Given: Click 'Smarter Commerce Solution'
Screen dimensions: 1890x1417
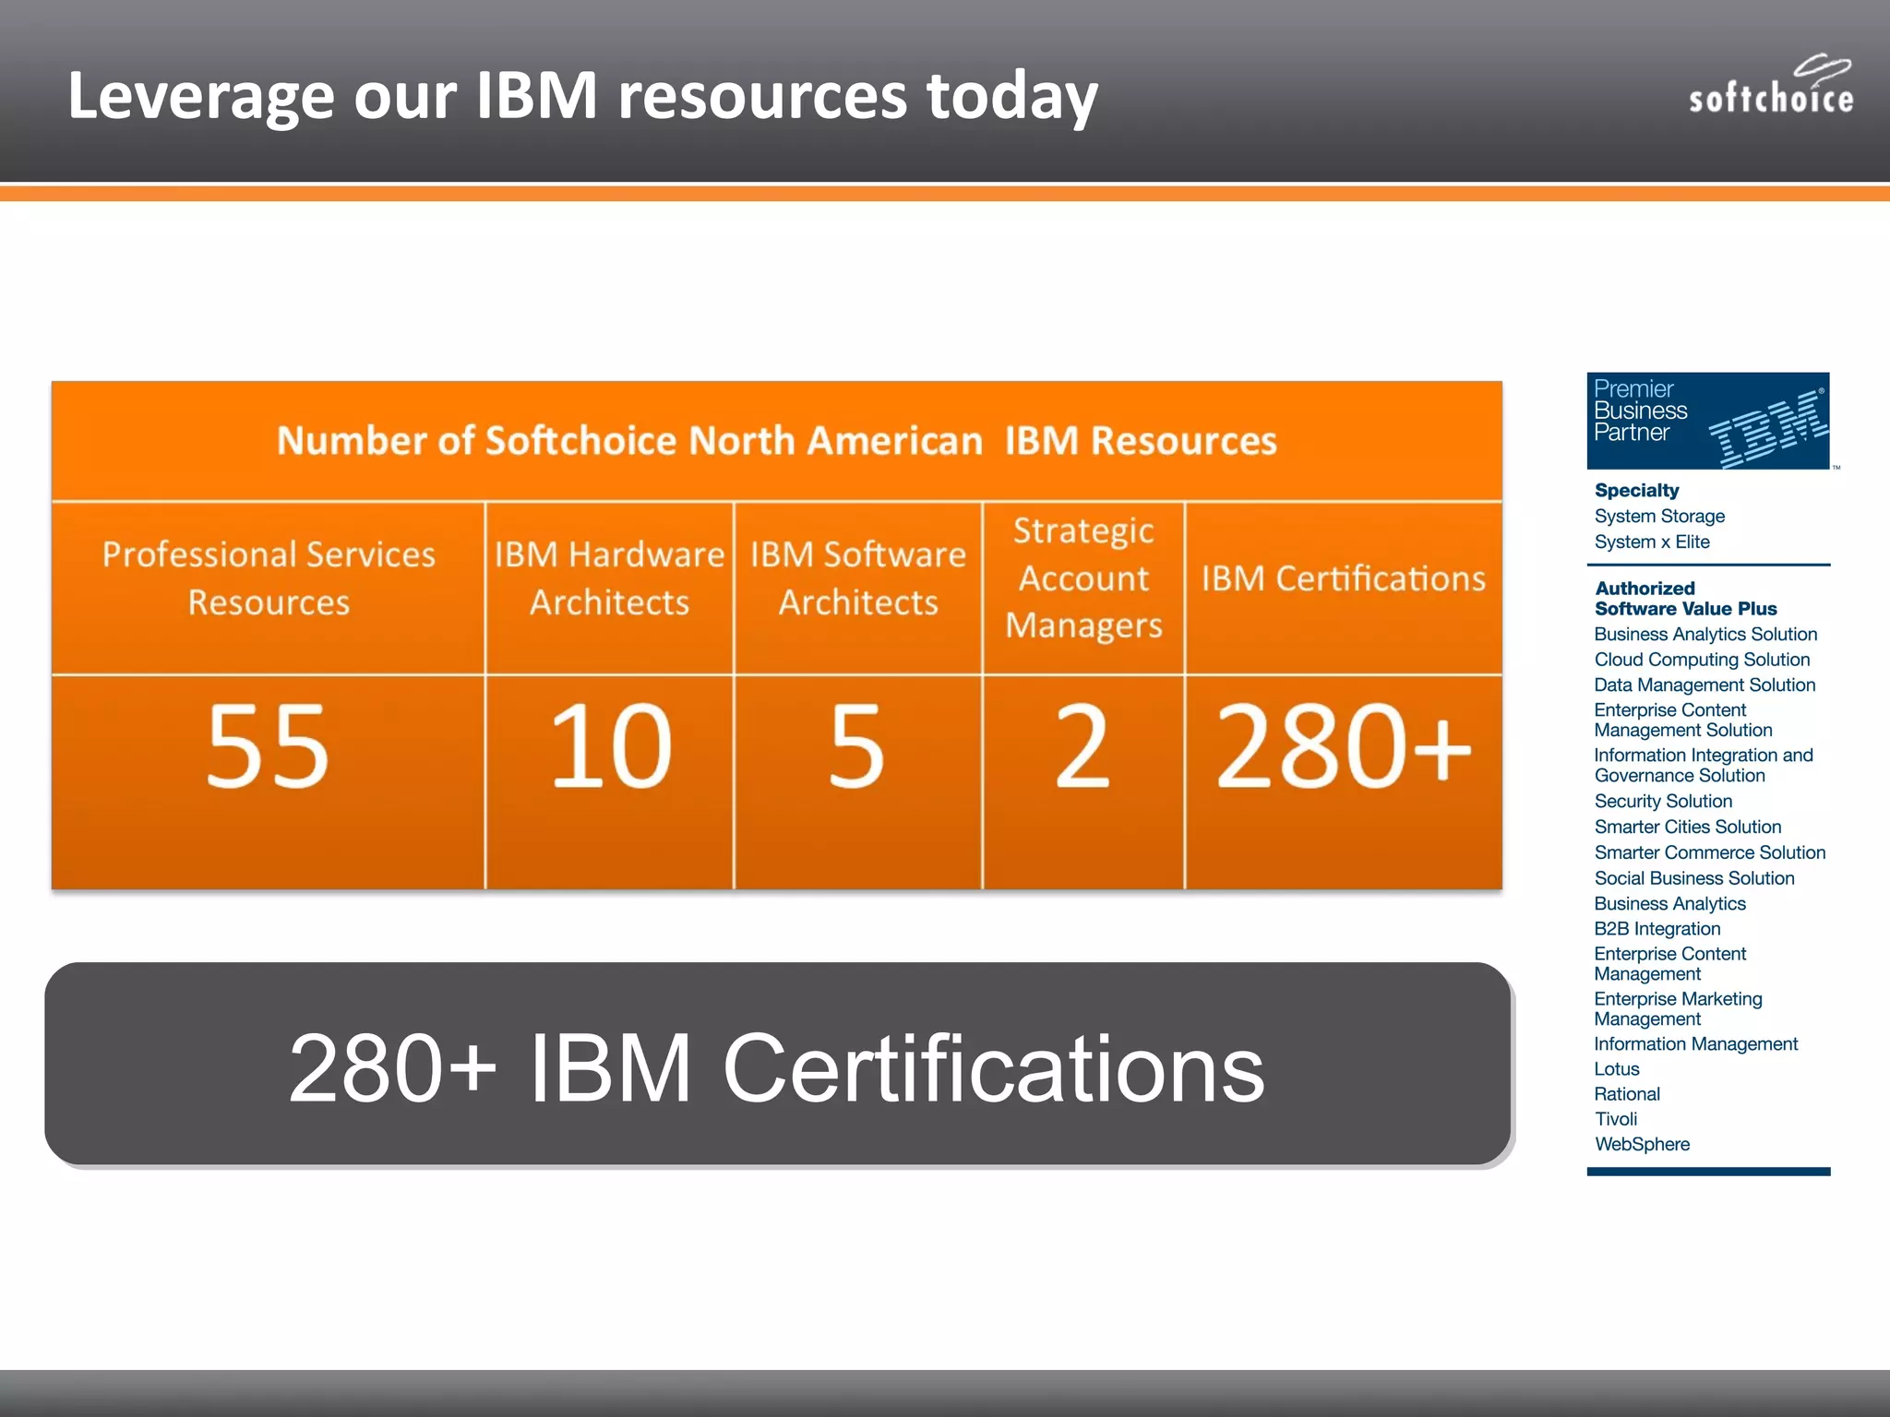Looking at the screenshot, I should point(1710,853).
